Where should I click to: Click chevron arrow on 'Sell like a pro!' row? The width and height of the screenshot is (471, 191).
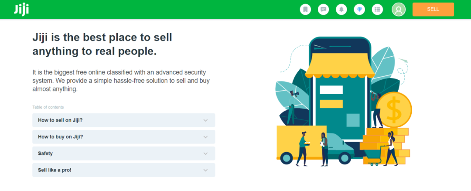(206, 170)
